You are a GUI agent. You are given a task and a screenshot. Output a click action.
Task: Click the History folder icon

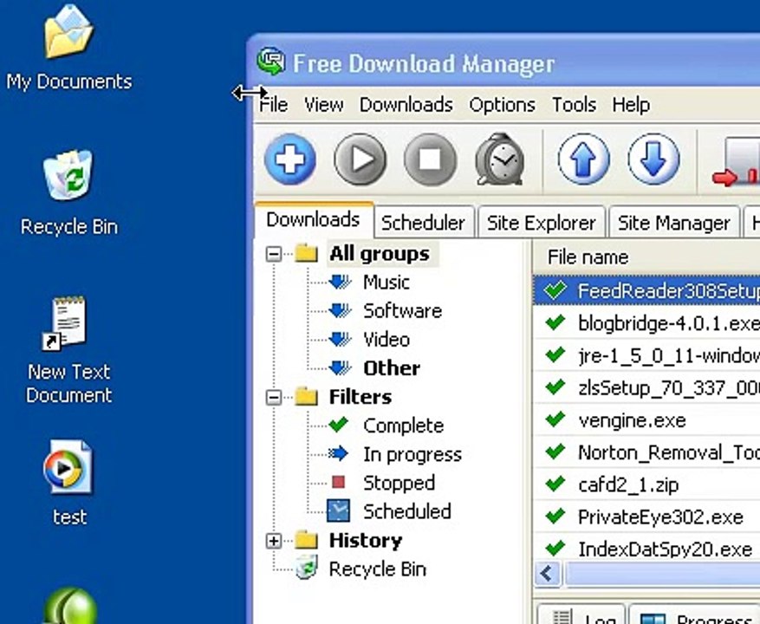click(306, 540)
